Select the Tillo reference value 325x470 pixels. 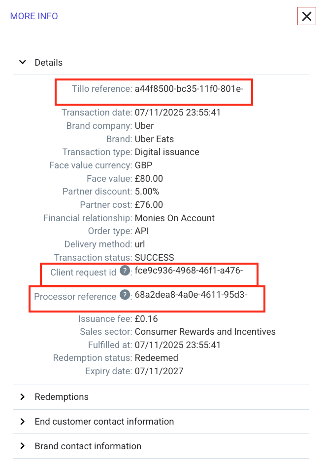point(189,89)
